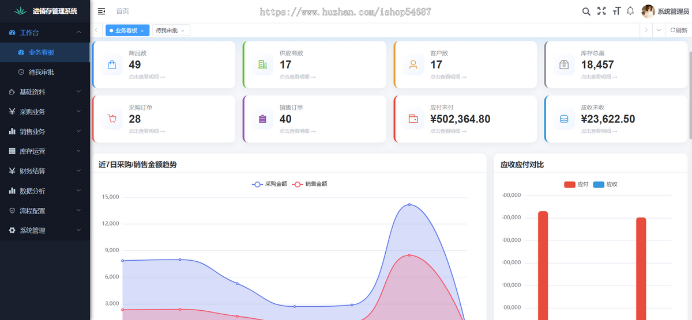The image size is (692, 320).
Task: Click the 首页 breadcrumb
Action: [122, 12]
